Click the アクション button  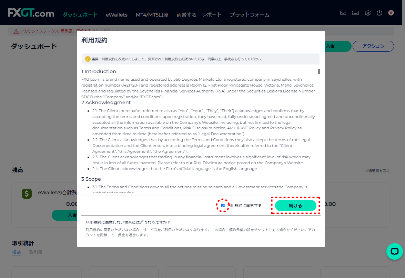click(373, 46)
